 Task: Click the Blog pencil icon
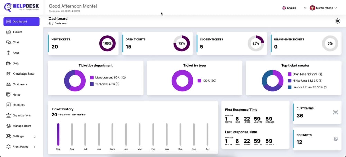[8, 63]
